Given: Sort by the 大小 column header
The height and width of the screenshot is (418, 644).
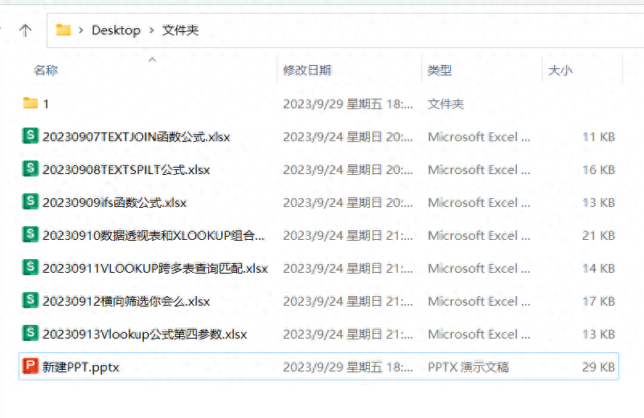Looking at the screenshot, I should 560,70.
